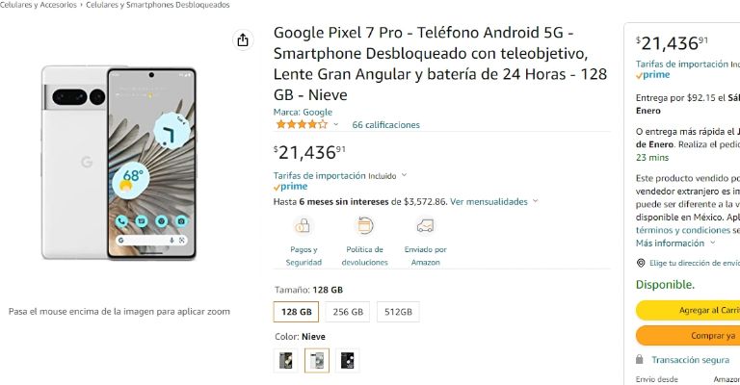Click the share icon above product image

pos(243,39)
